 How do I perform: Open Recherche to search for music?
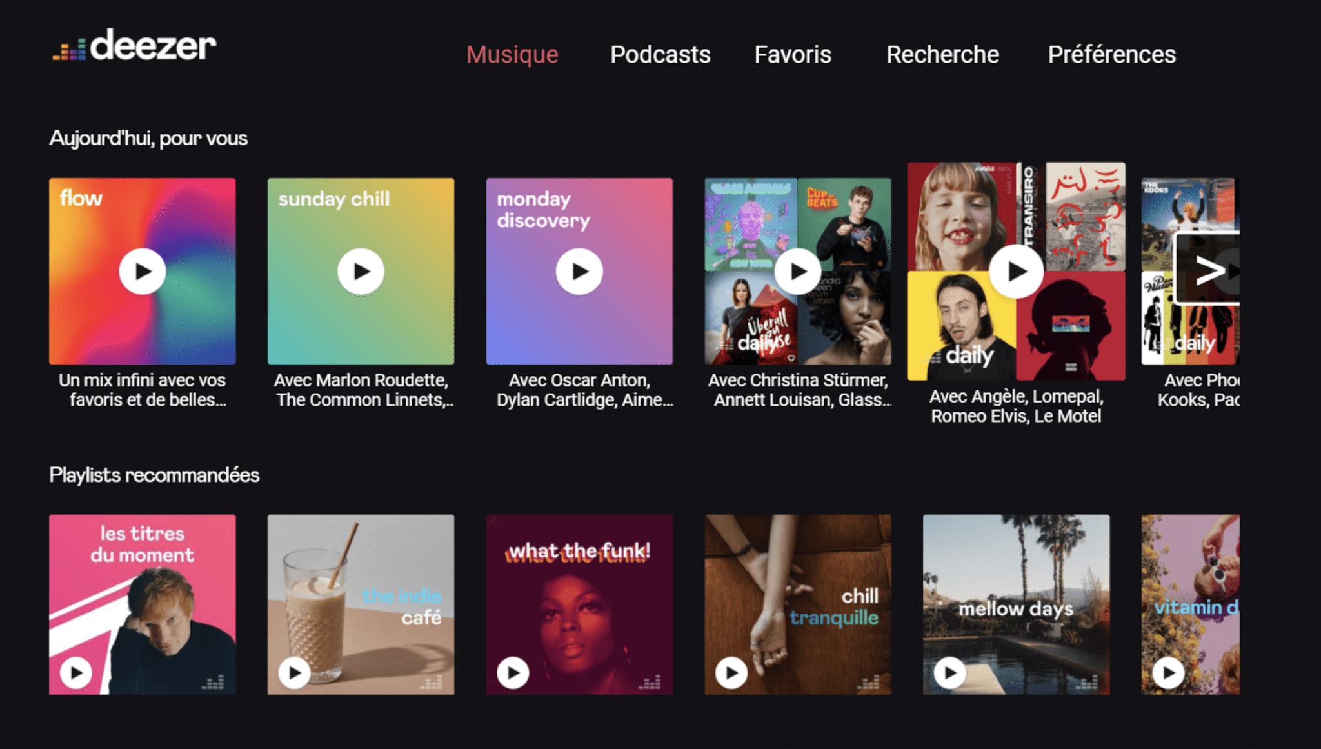point(942,55)
